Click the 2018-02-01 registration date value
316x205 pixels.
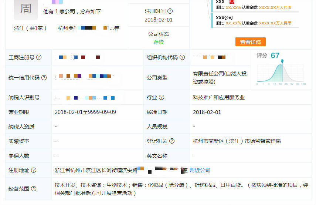click(x=159, y=20)
